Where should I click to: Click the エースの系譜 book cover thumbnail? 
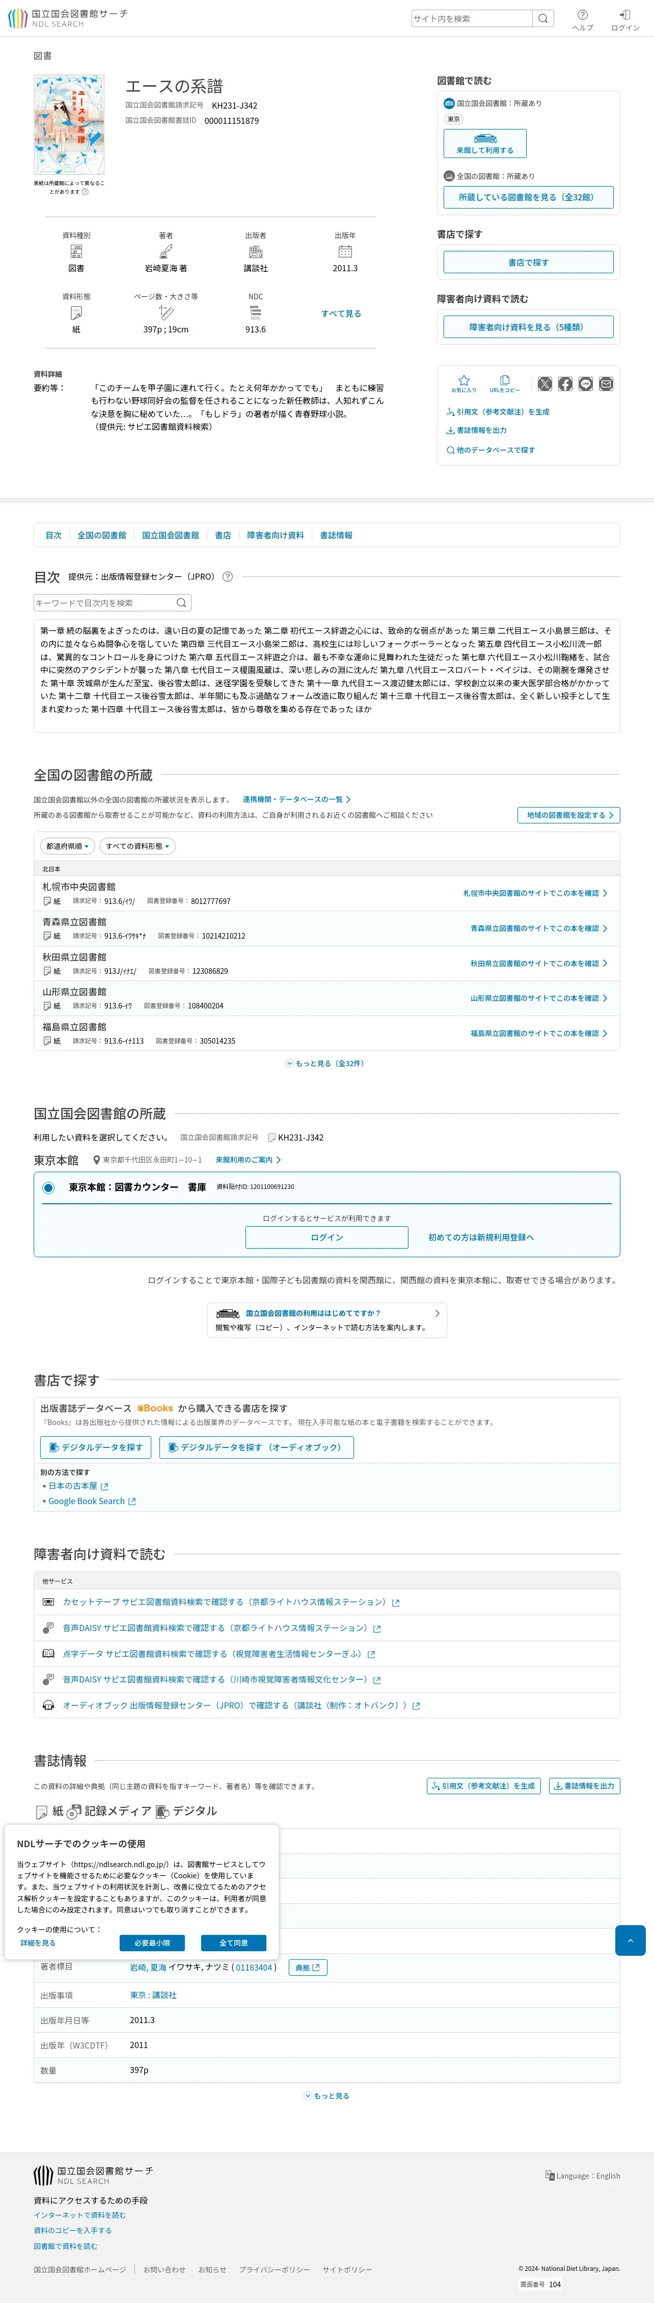(x=70, y=124)
